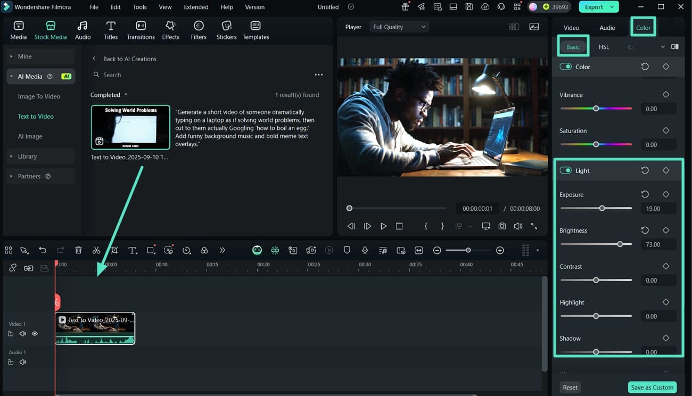Switch to the HSL tab
This screenshot has height=396, width=692.
[x=604, y=47]
